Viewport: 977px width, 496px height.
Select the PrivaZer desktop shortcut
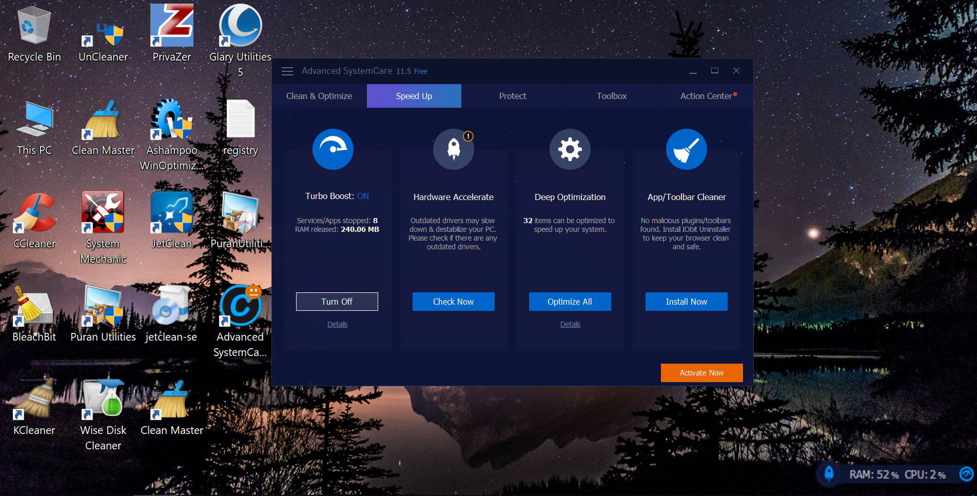coord(172,34)
